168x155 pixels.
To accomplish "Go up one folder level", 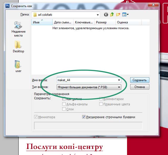I will pyautogui.click(x=112, y=14).
